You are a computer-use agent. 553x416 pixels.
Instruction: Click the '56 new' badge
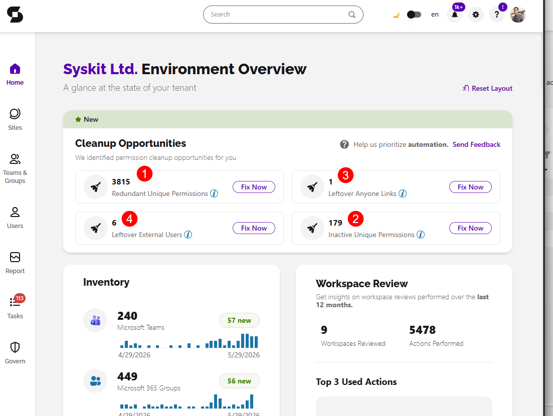[x=239, y=381]
